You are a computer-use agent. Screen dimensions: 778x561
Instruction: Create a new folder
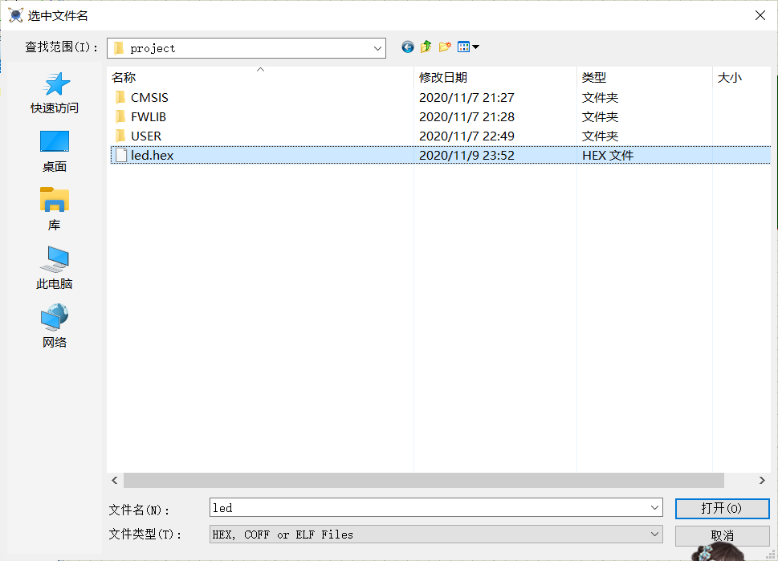point(445,47)
